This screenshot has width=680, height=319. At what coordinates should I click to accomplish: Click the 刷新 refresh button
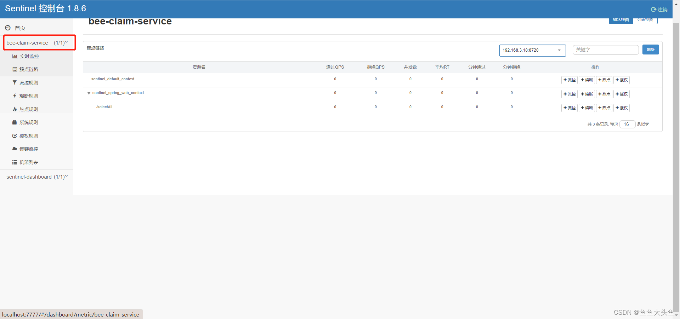pyautogui.click(x=650, y=50)
